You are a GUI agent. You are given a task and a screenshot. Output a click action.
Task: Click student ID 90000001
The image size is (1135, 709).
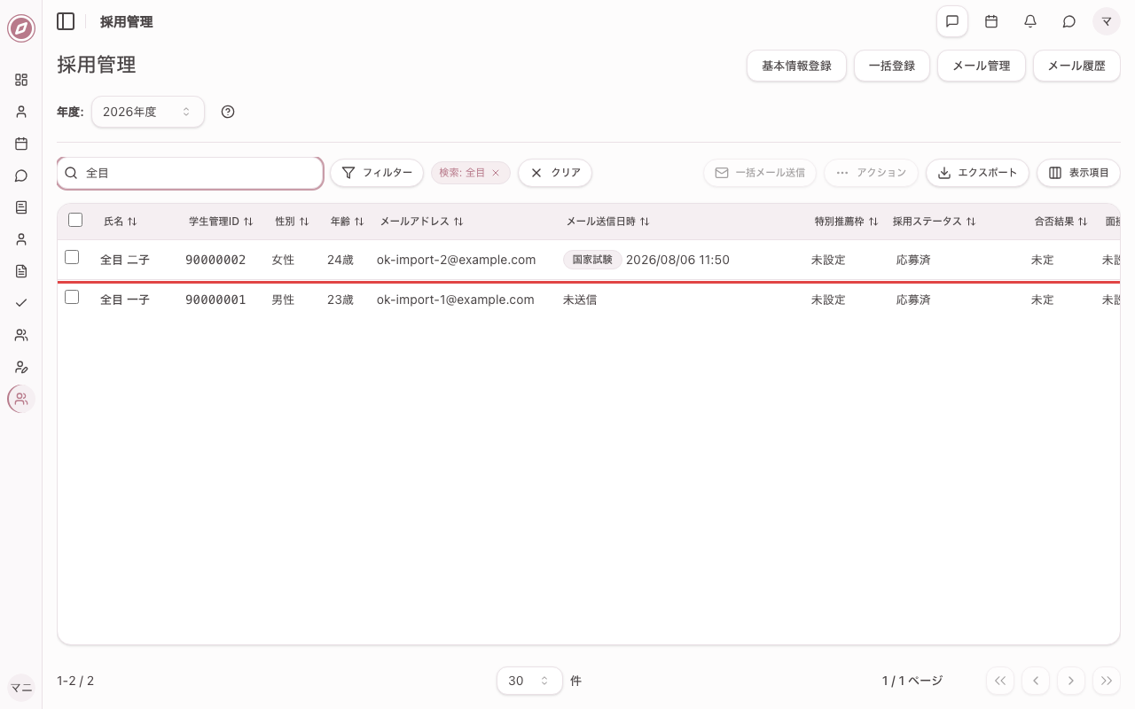(x=215, y=300)
